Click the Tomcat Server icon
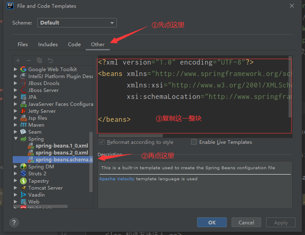Viewport: 305px width, 235px height. click(23, 188)
